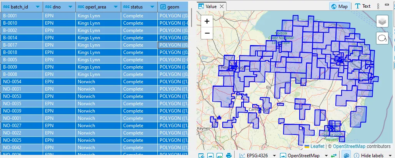Click the save map image icon
Image resolution: width=395 pixels, height=158 pixels.
pos(220,156)
